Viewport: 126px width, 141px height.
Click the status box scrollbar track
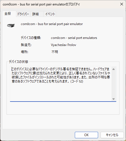(x=114, y=84)
